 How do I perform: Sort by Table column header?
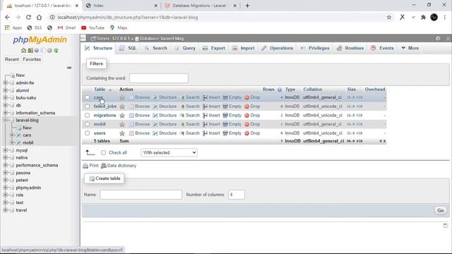(100, 90)
